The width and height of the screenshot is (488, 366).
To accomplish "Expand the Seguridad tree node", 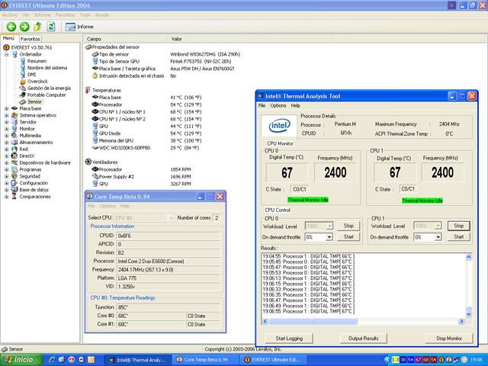I will [7, 176].
